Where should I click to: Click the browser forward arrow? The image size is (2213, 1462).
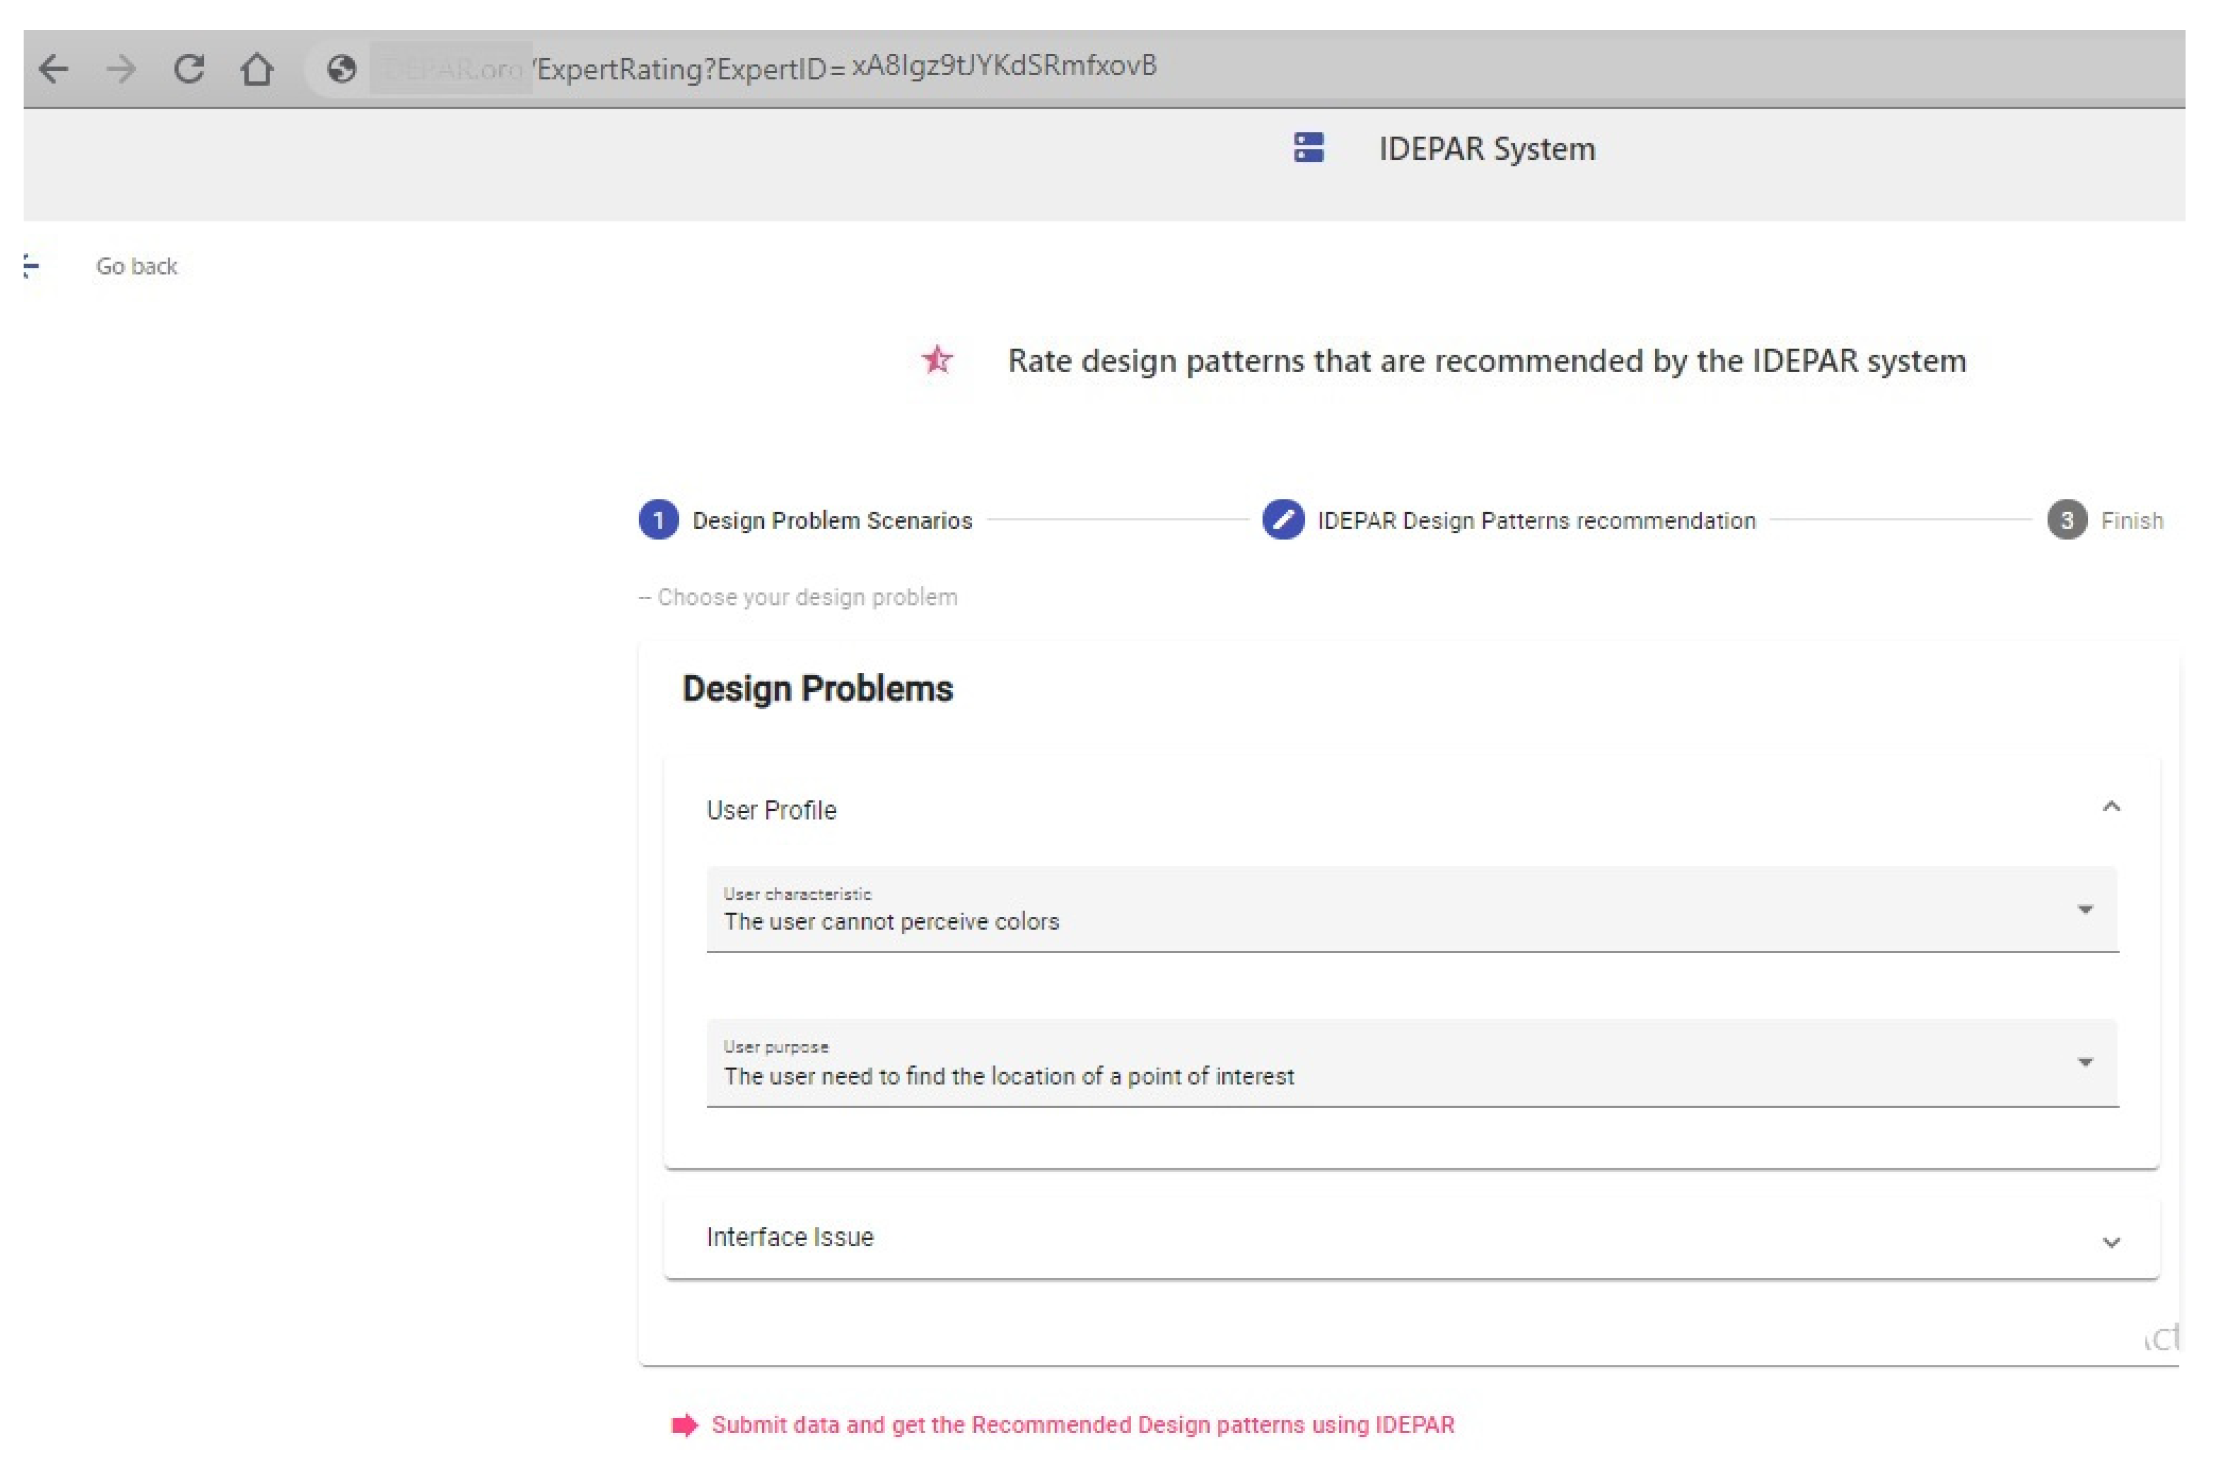point(121,69)
